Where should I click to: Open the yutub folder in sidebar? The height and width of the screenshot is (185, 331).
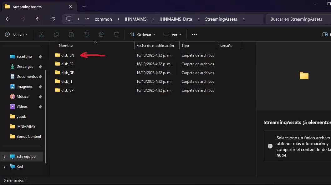point(21,117)
